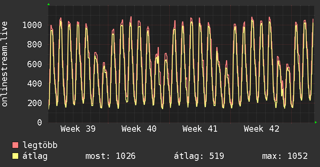The image size is (320, 167).
Task: Click the onlinestream.live vertical axis title
Action: 4,64
